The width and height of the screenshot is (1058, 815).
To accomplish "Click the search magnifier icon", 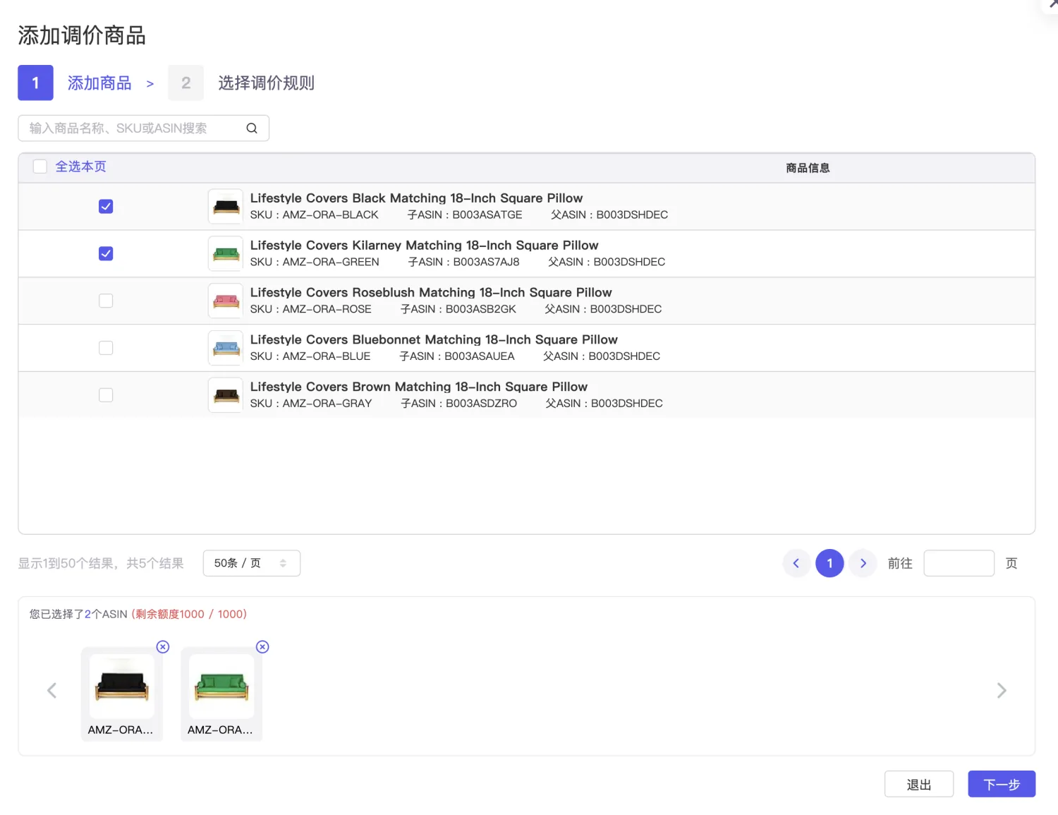I will tap(252, 128).
